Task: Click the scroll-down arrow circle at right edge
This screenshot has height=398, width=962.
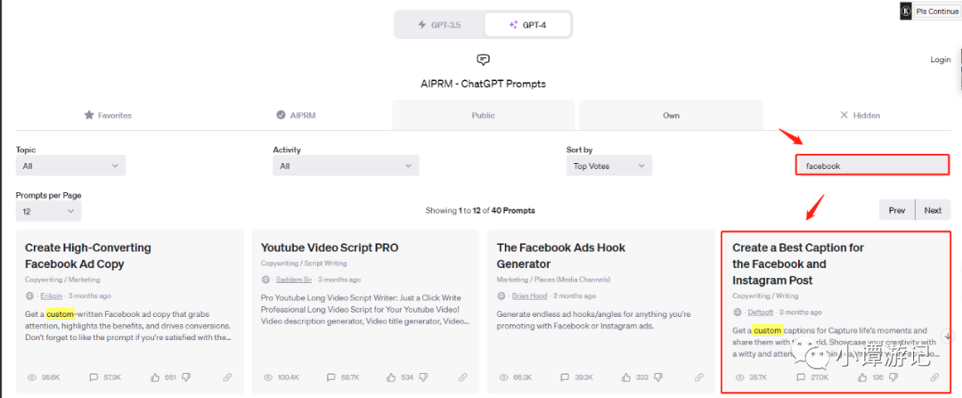Action: tap(948, 336)
